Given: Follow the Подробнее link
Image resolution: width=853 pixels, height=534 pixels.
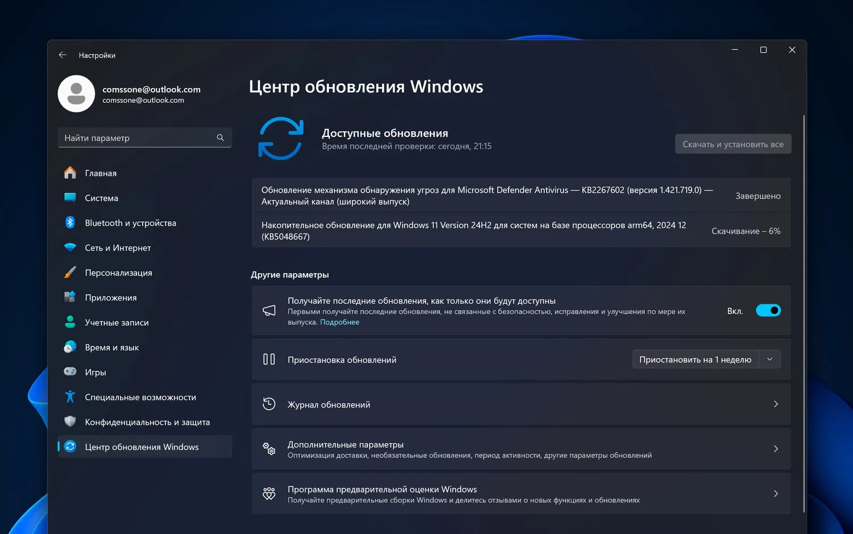Looking at the screenshot, I should click(x=339, y=322).
